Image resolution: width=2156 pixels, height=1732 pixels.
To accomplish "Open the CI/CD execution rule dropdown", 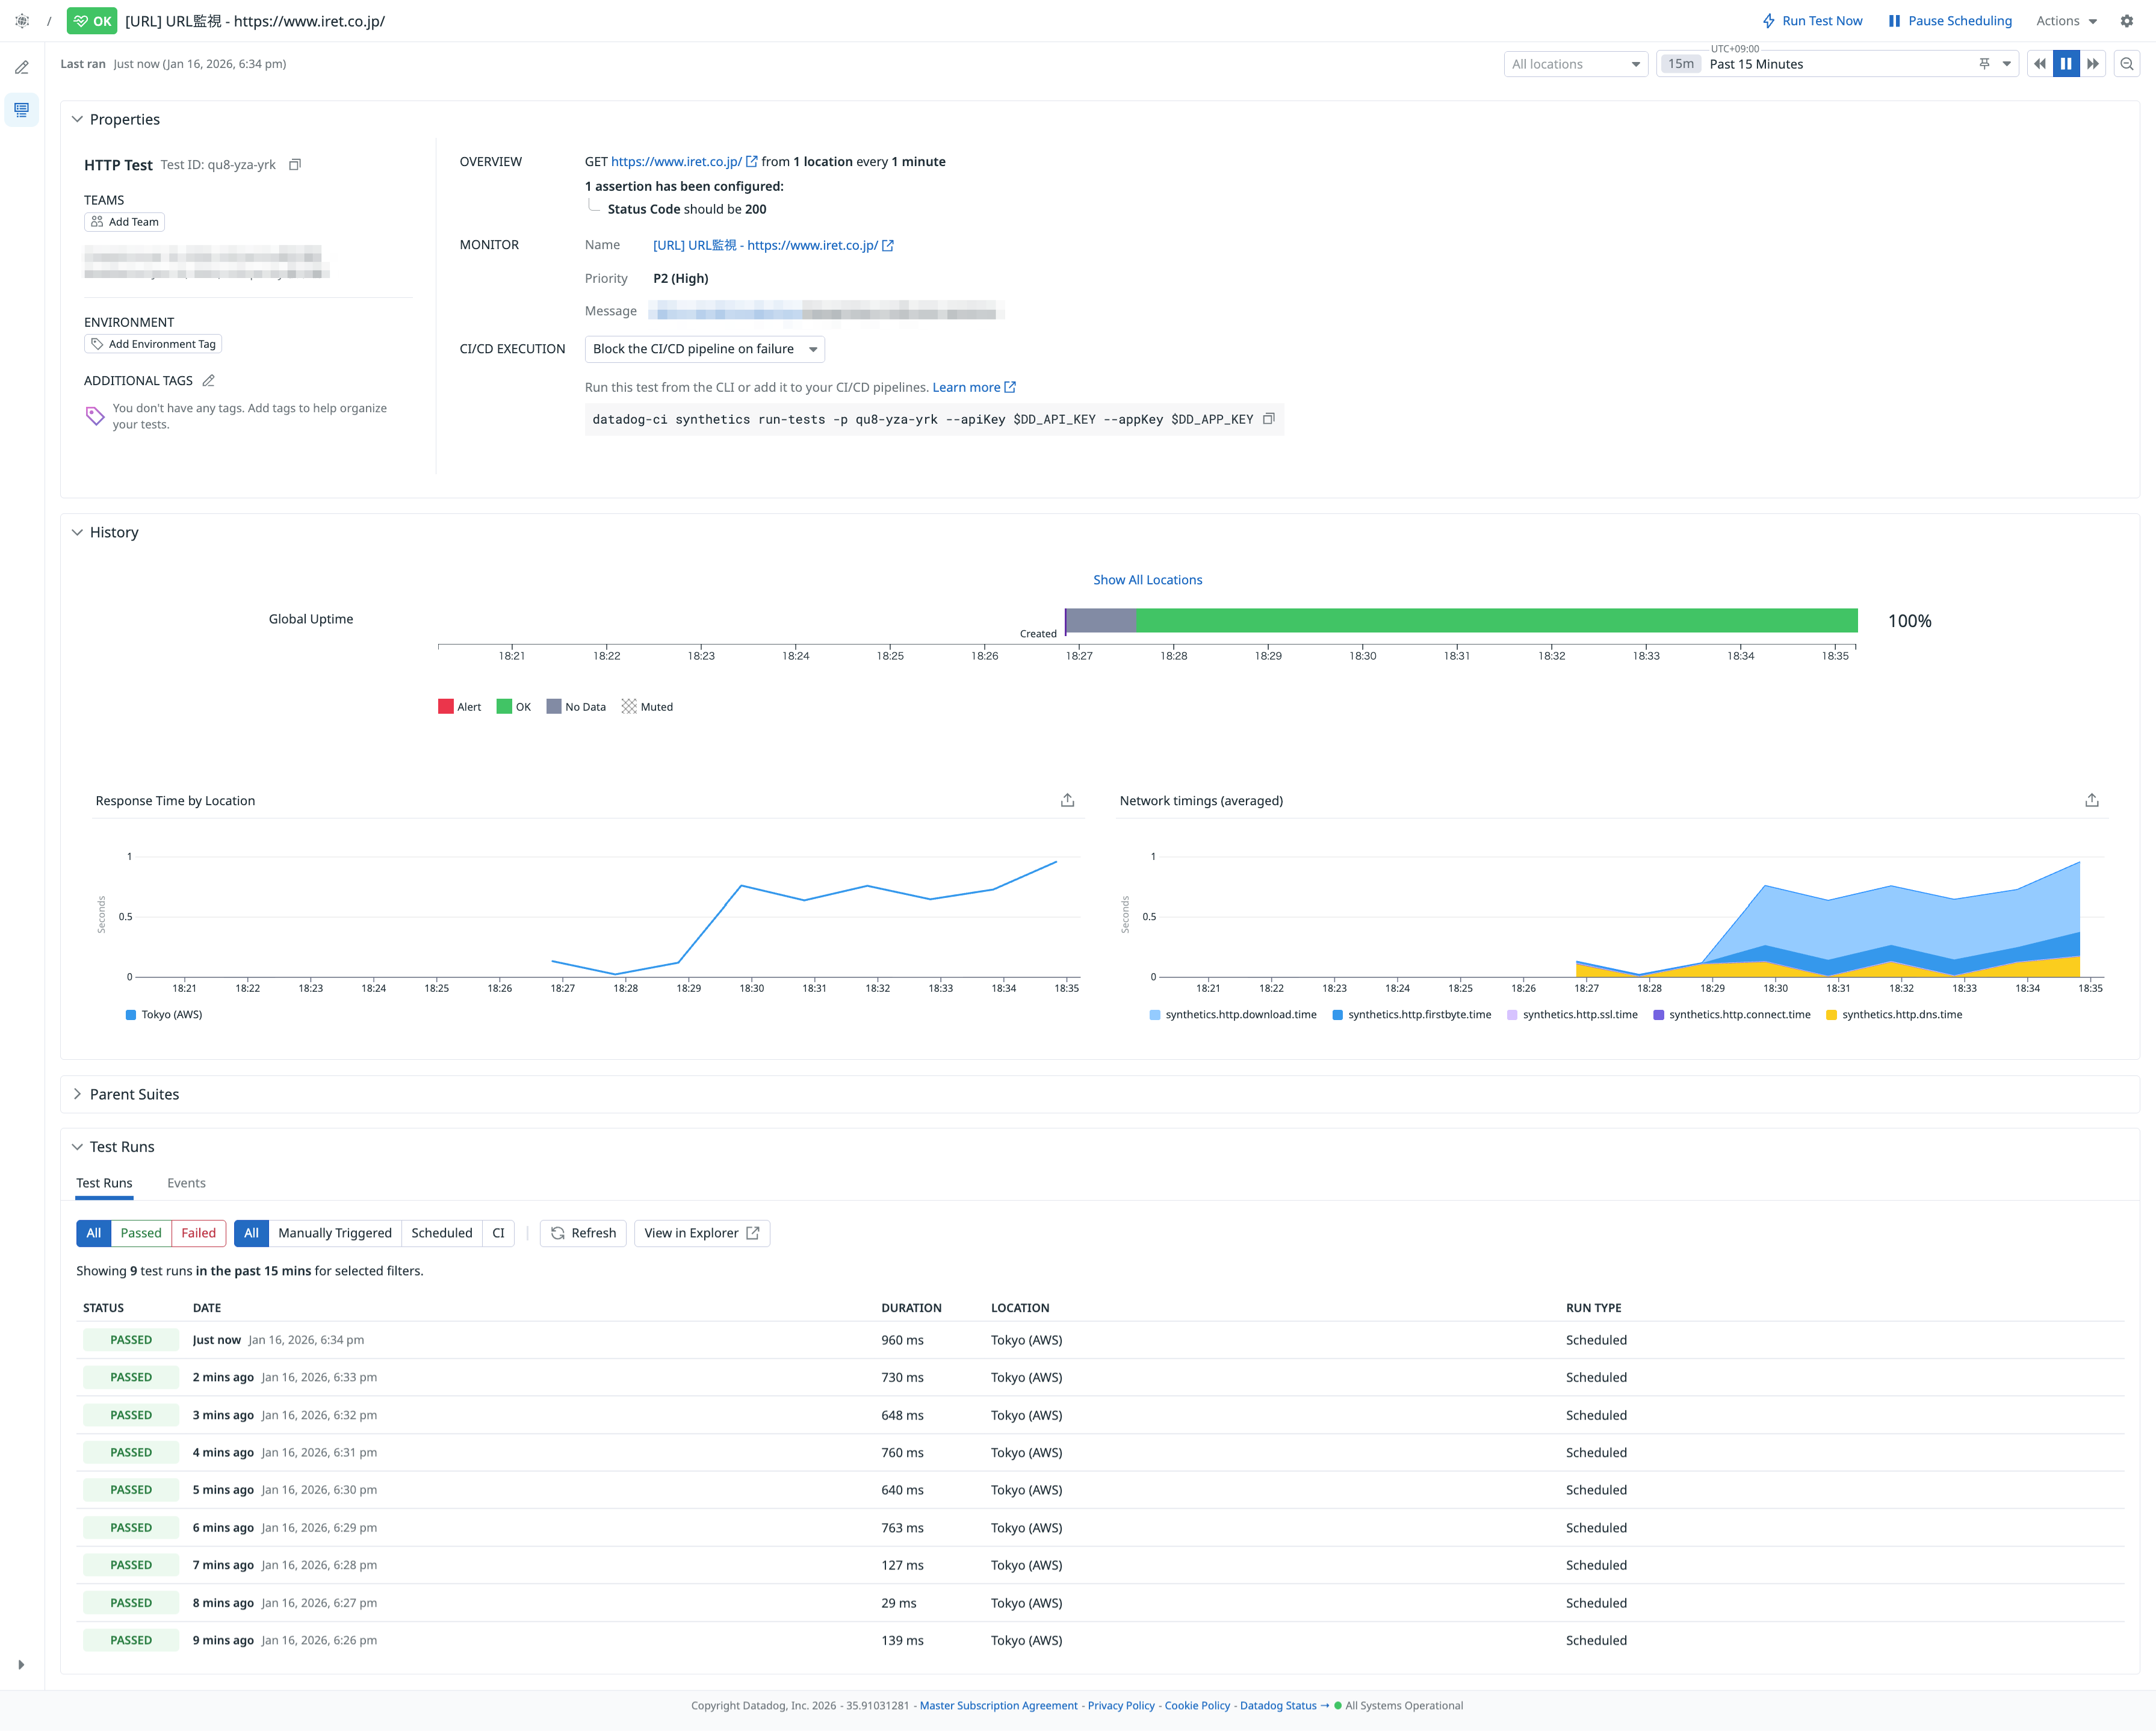I will tap(704, 349).
